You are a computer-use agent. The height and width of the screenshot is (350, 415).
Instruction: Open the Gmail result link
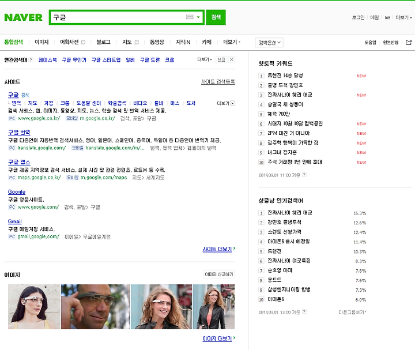pos(15,221)
